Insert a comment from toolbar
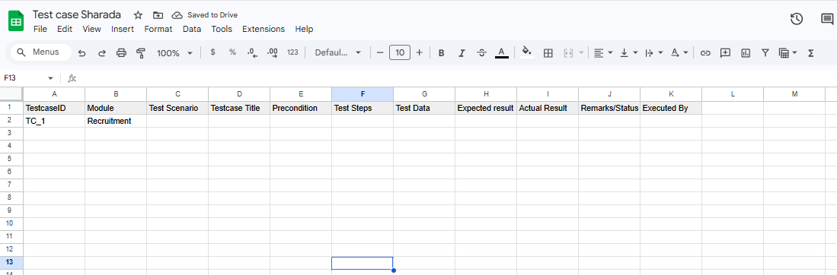The image size is (837, 275). click(726, 52)
